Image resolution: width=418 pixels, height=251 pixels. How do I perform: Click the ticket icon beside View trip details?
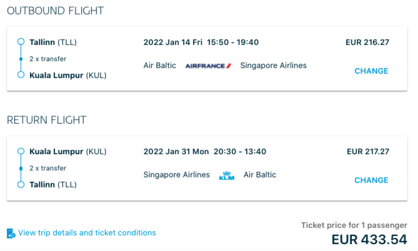pos(11,233)
